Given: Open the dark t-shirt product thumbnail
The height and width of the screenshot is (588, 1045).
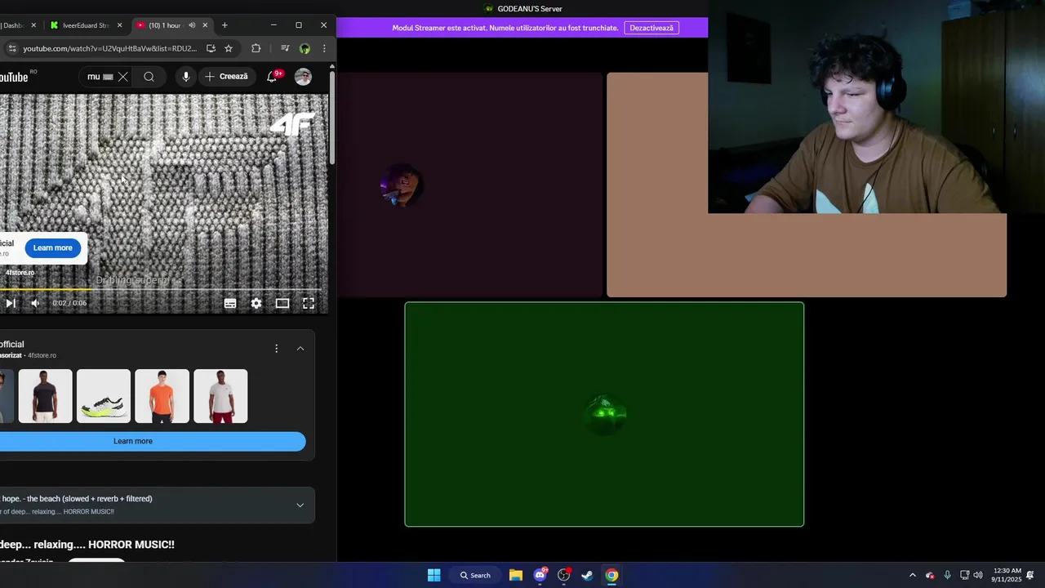Looking at the screenshot, I should [x=45, y=396].
